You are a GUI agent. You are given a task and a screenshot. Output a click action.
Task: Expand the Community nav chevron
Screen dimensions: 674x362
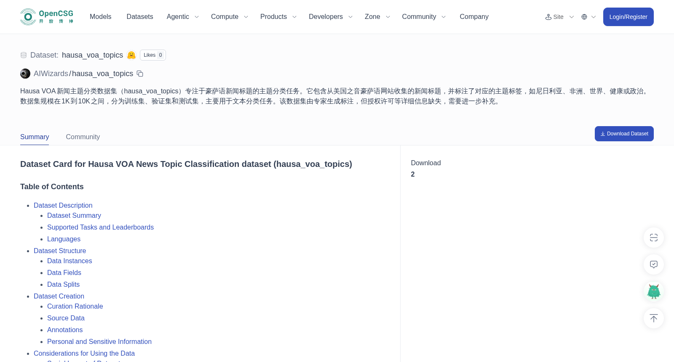(444, 17)
